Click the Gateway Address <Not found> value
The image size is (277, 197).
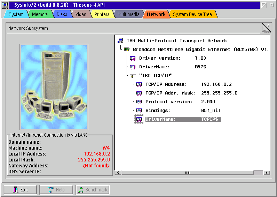point(96,166)
